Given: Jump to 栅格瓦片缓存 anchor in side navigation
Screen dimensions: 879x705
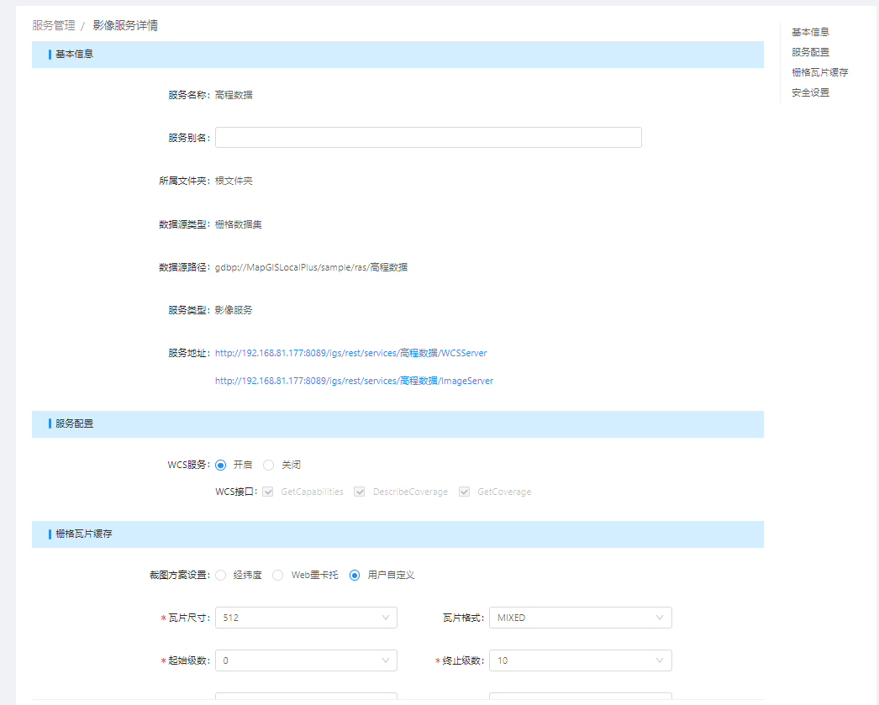Looking at the screenshot, I should pyautogui.click(x=819, y=72).
